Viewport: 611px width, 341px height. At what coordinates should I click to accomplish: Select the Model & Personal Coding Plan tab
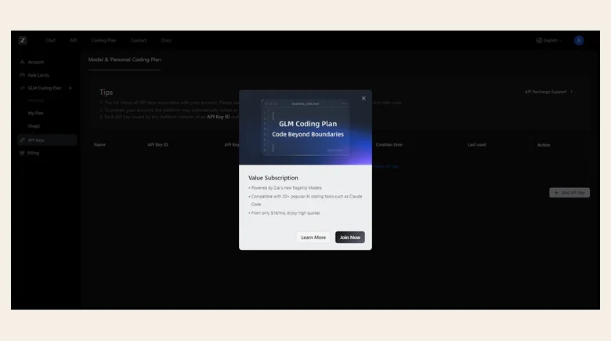click(125, 60)
